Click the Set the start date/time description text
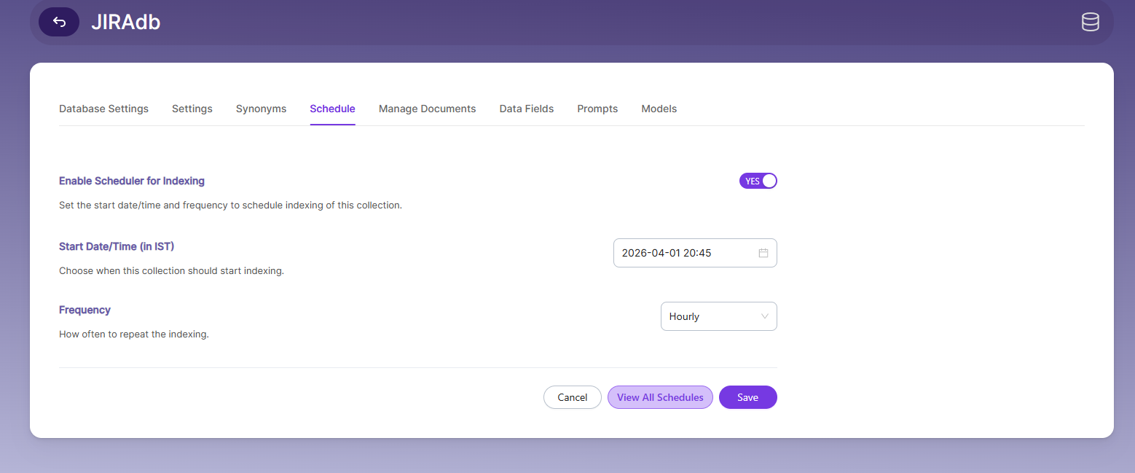 [x=230, y=205]
